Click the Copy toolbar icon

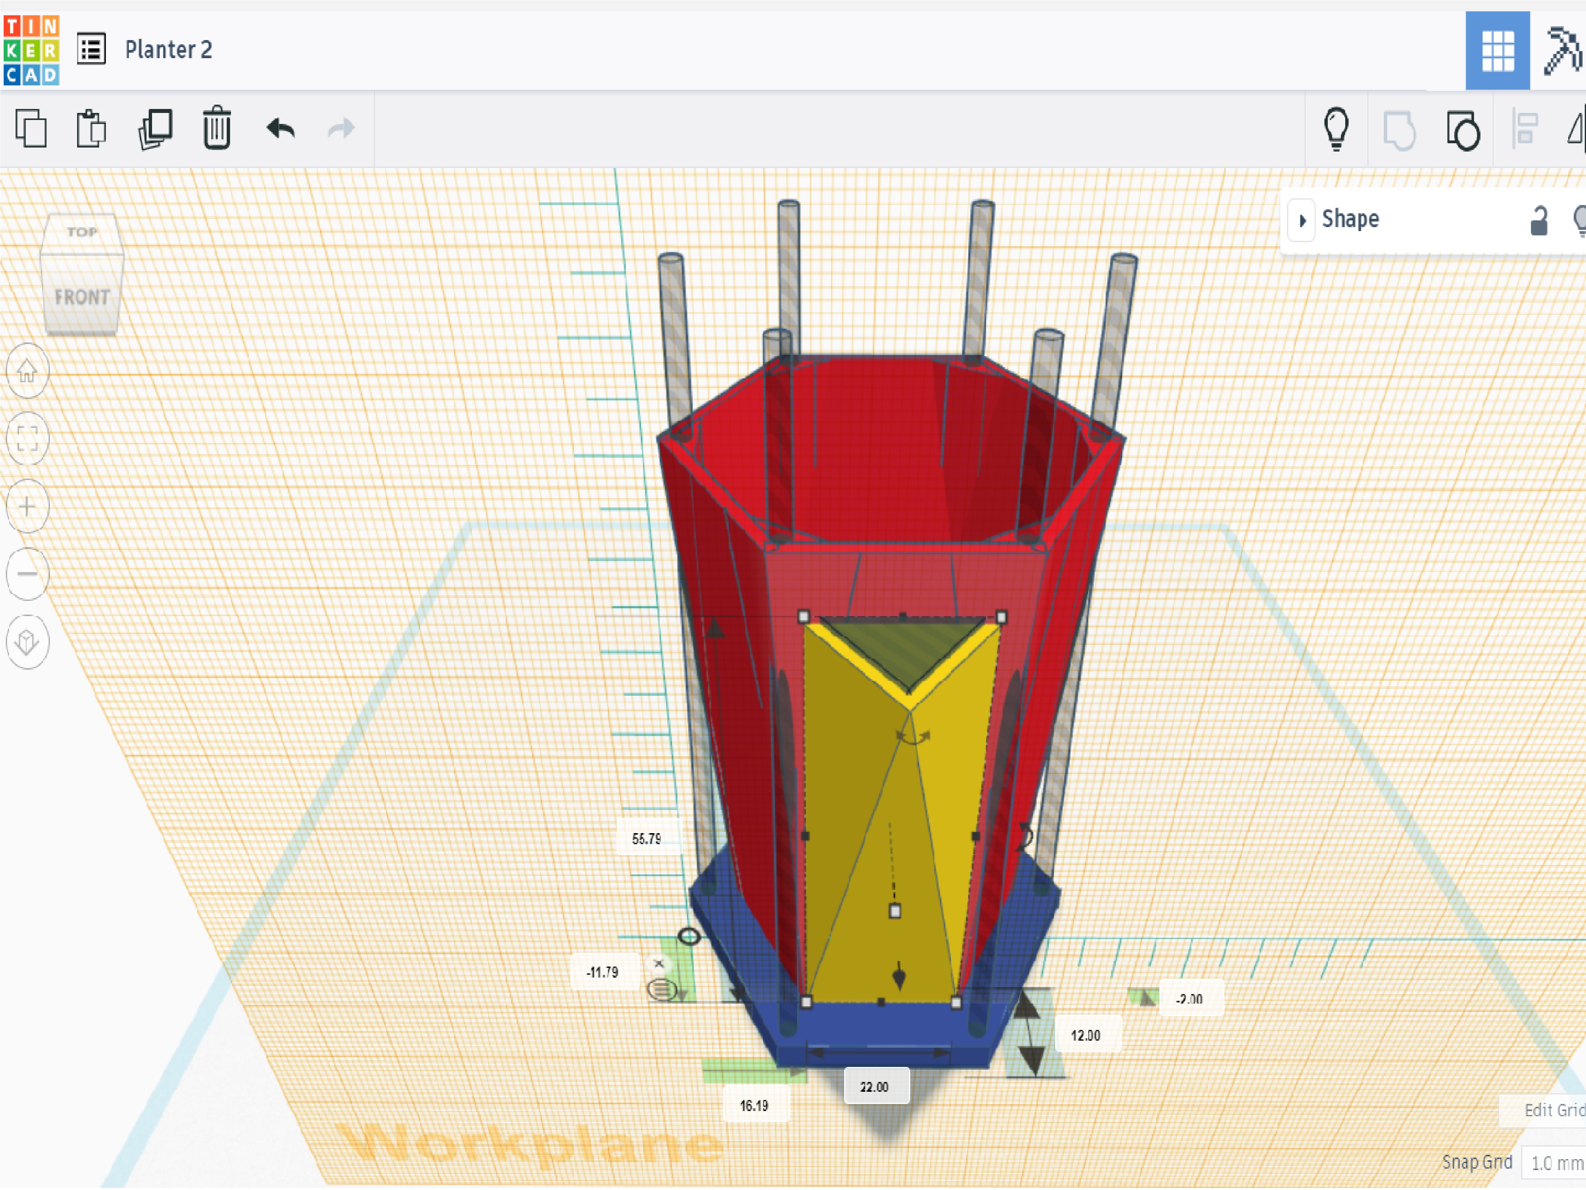click(31, 129)
